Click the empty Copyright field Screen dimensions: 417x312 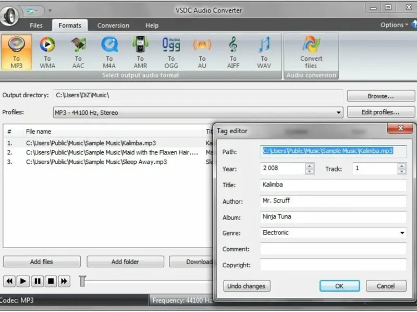333,265
